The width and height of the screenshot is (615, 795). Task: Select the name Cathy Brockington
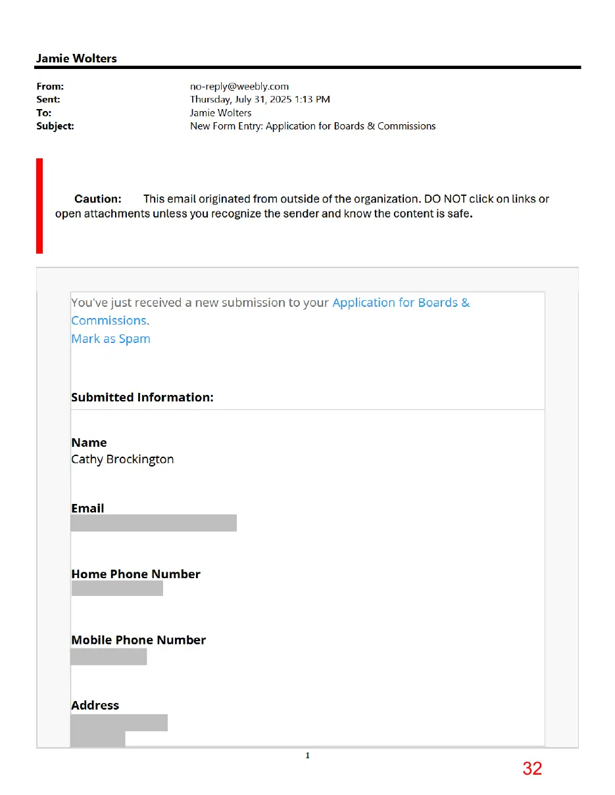(122, 459)
